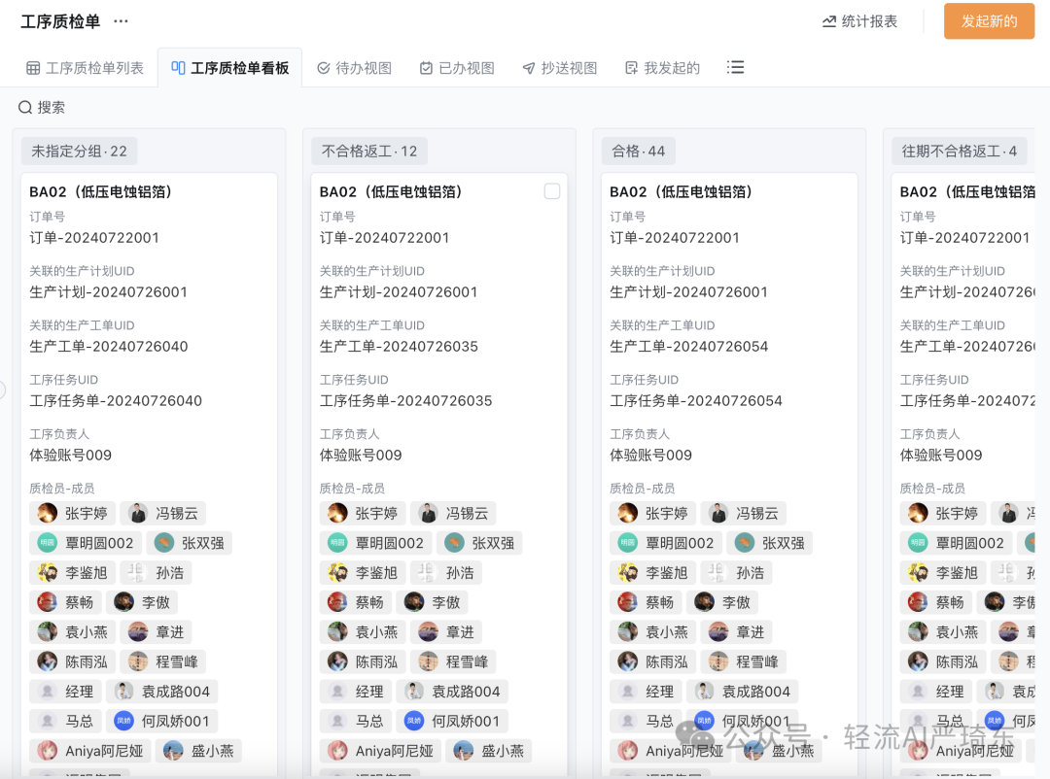Expand the hidden side panel via left edge arrow

click(x=4, y=389)
